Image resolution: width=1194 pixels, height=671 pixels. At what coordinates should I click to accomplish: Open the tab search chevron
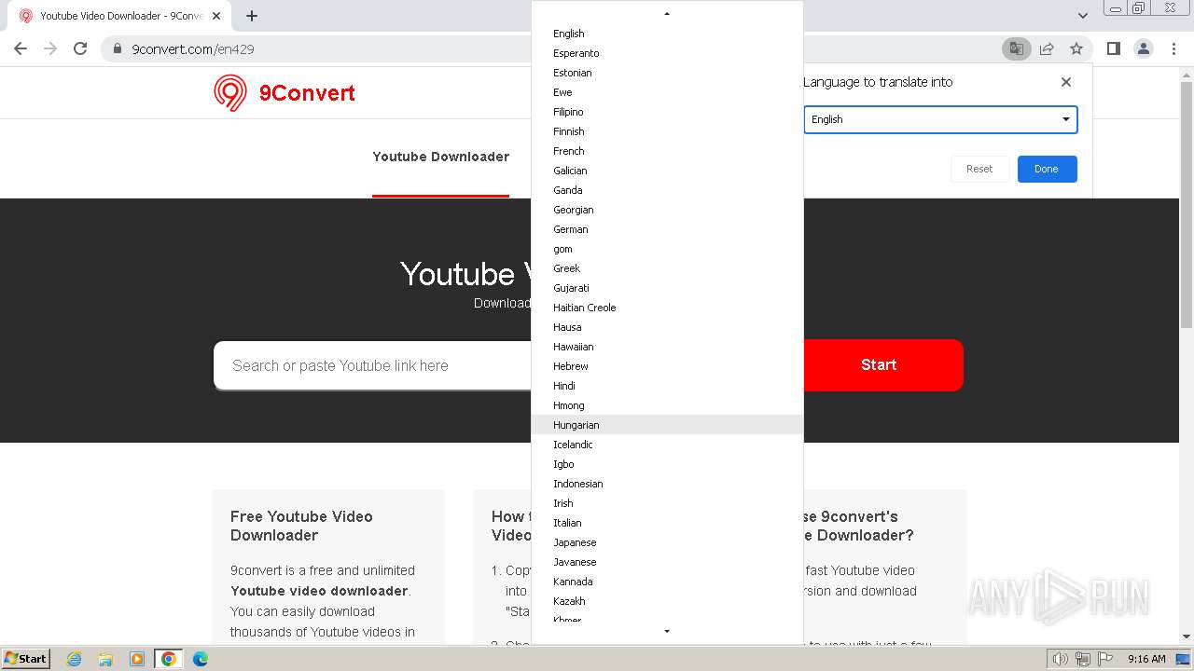[x=1082, y=16]
